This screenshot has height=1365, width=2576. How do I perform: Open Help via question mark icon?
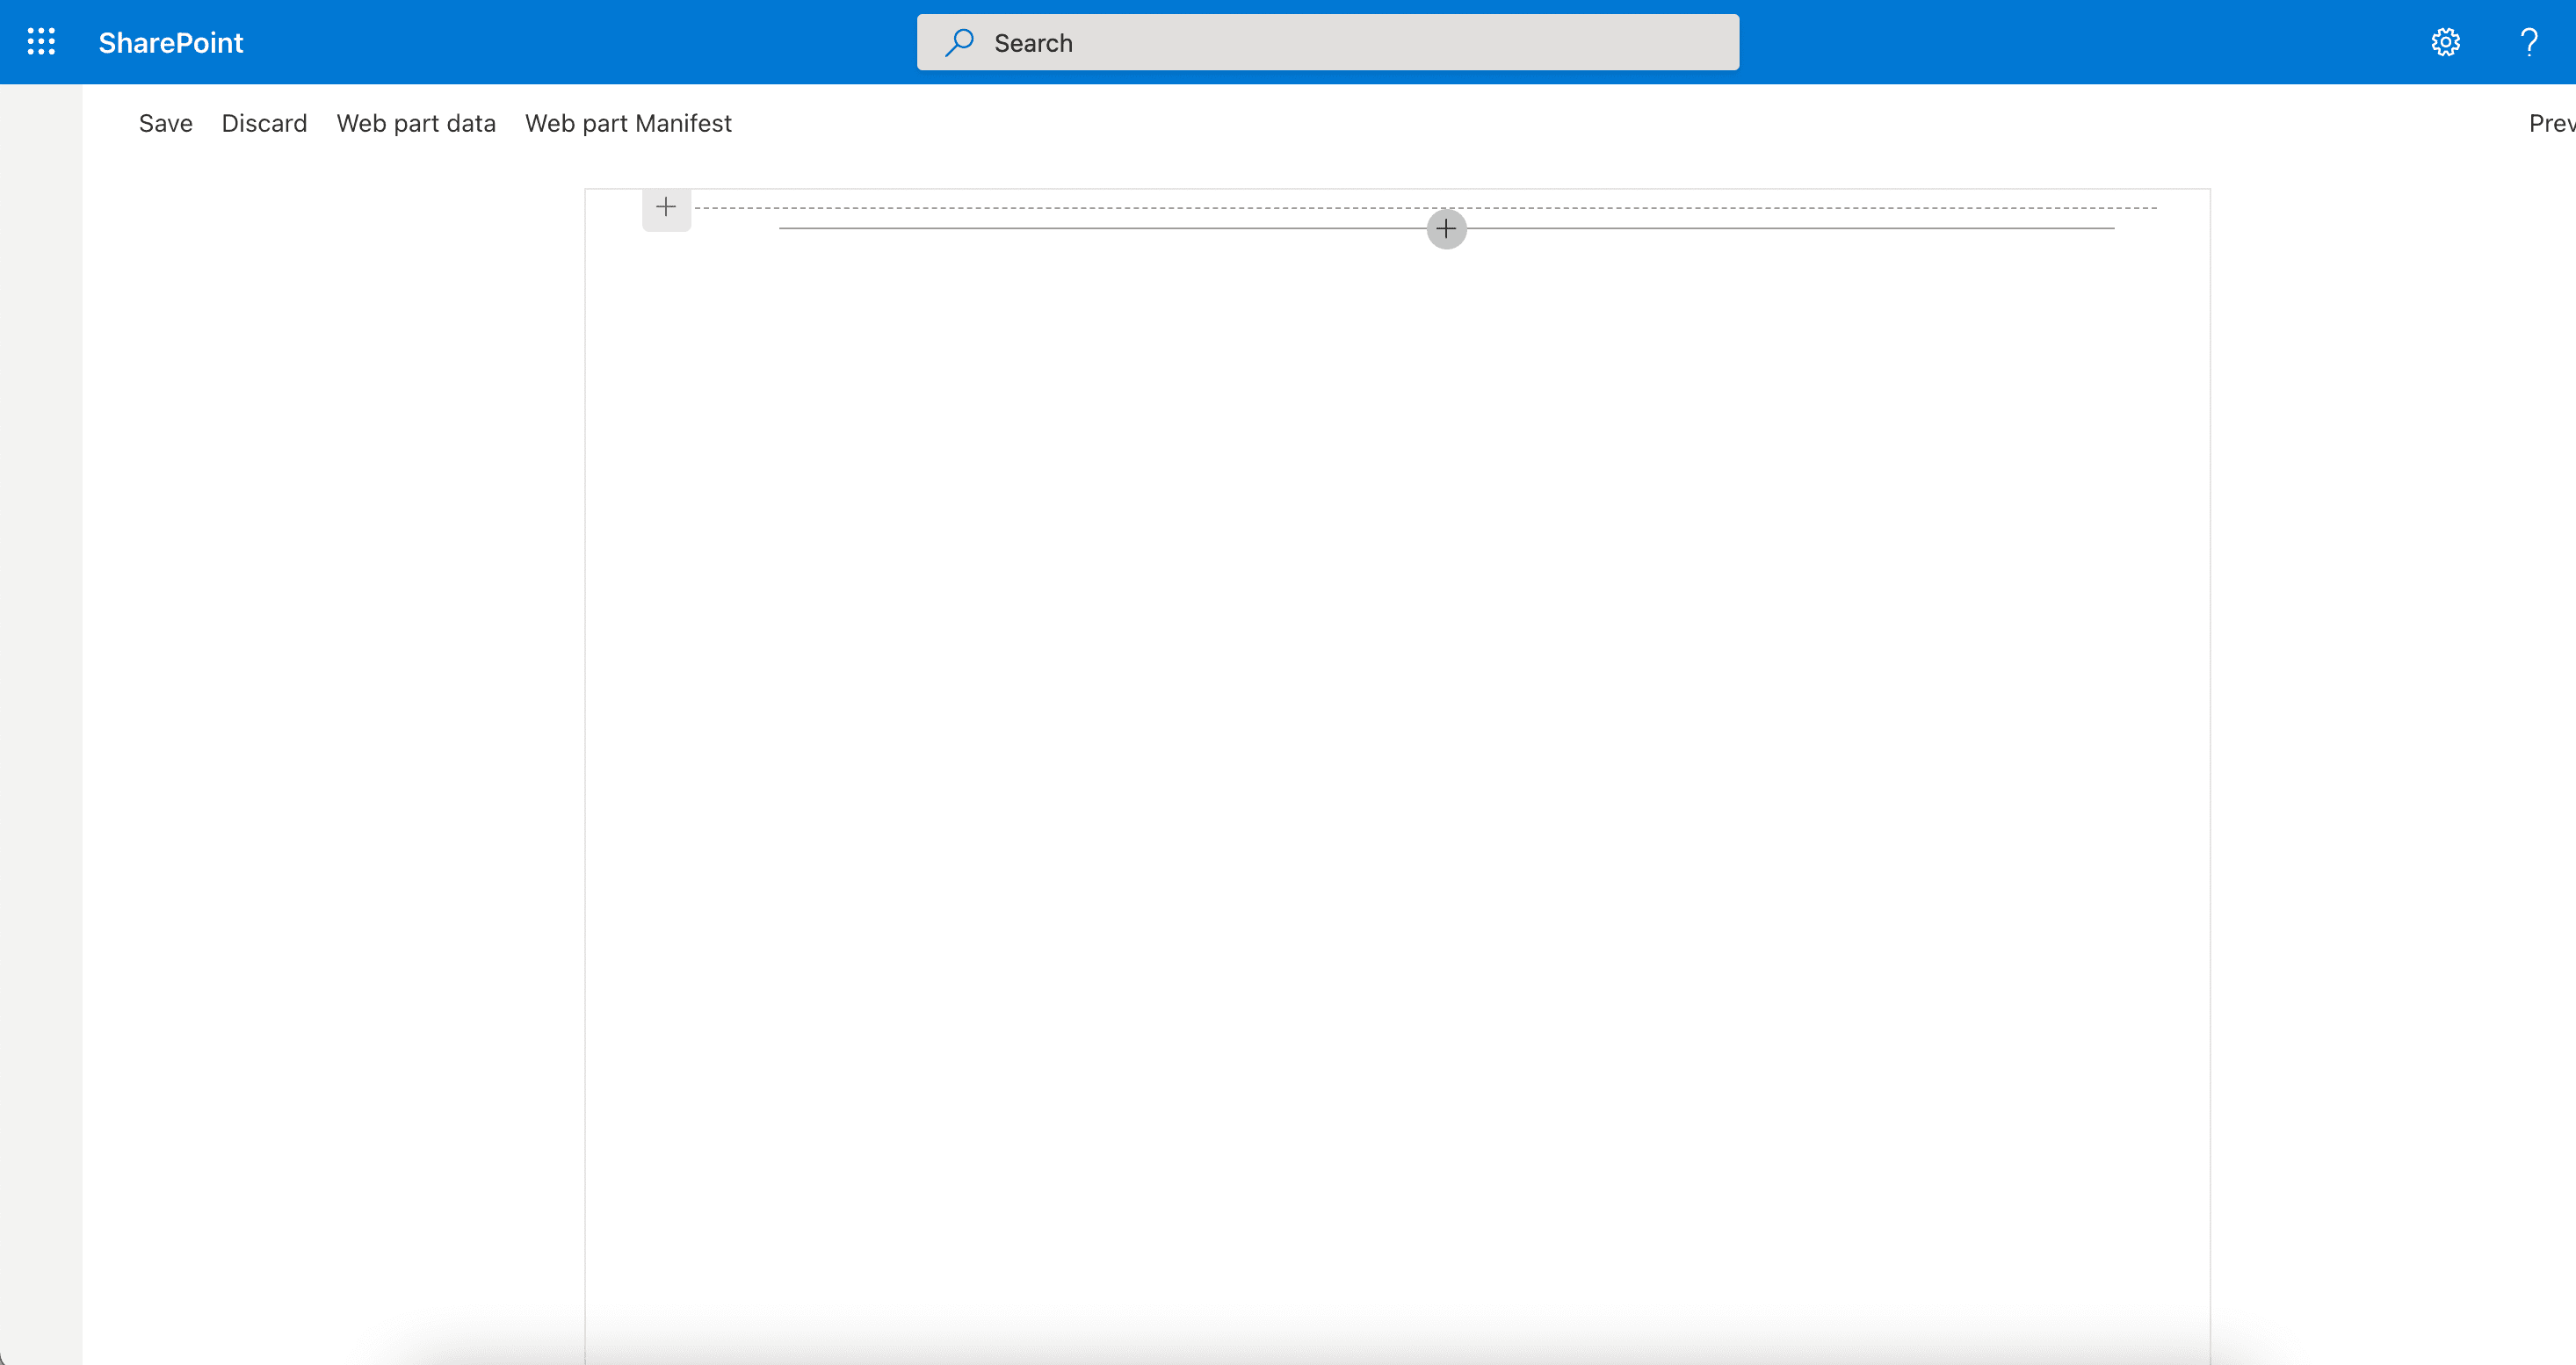click(x=2529, y=42)
